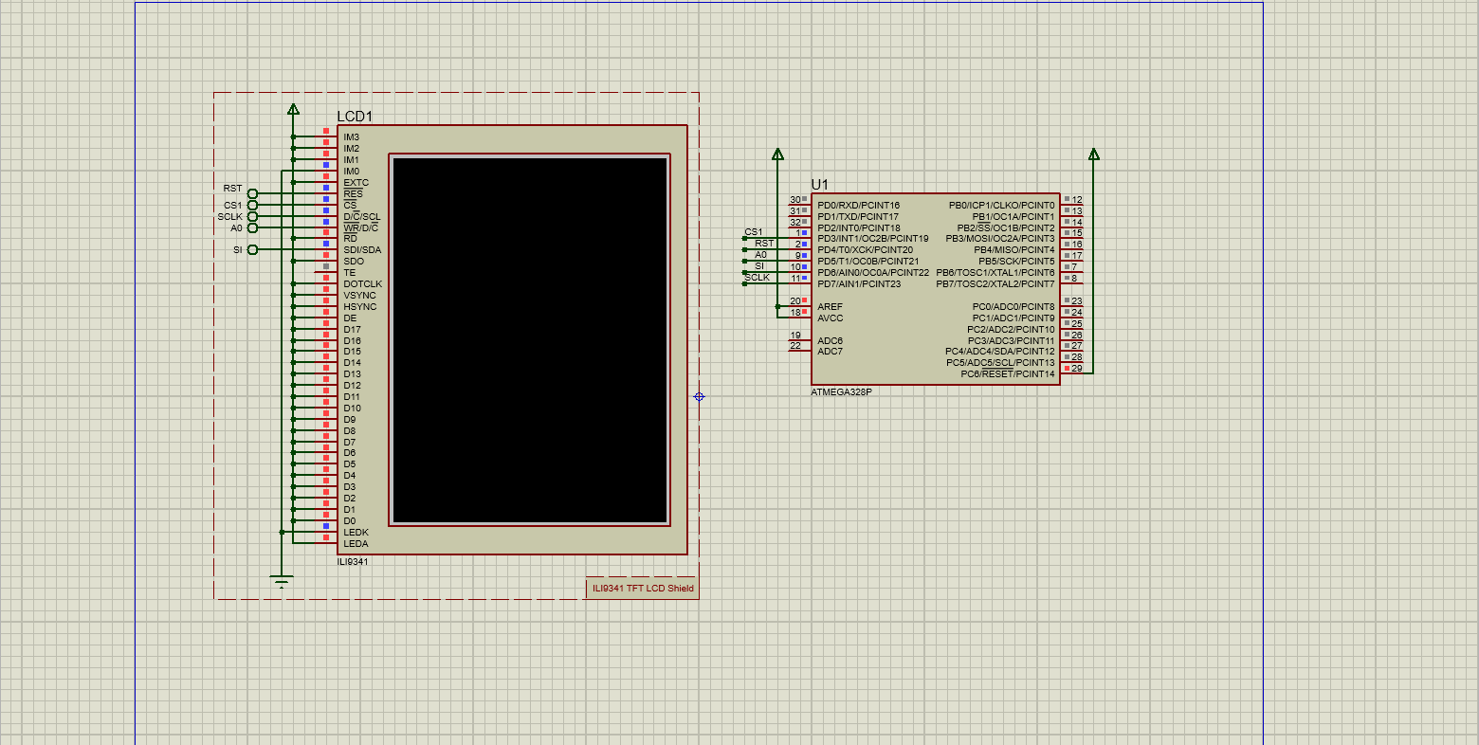This screenshot has height=745, width=1479.
Task: Select the A0 terminal circle beside LCD1
Action: (x=252, y=227)
